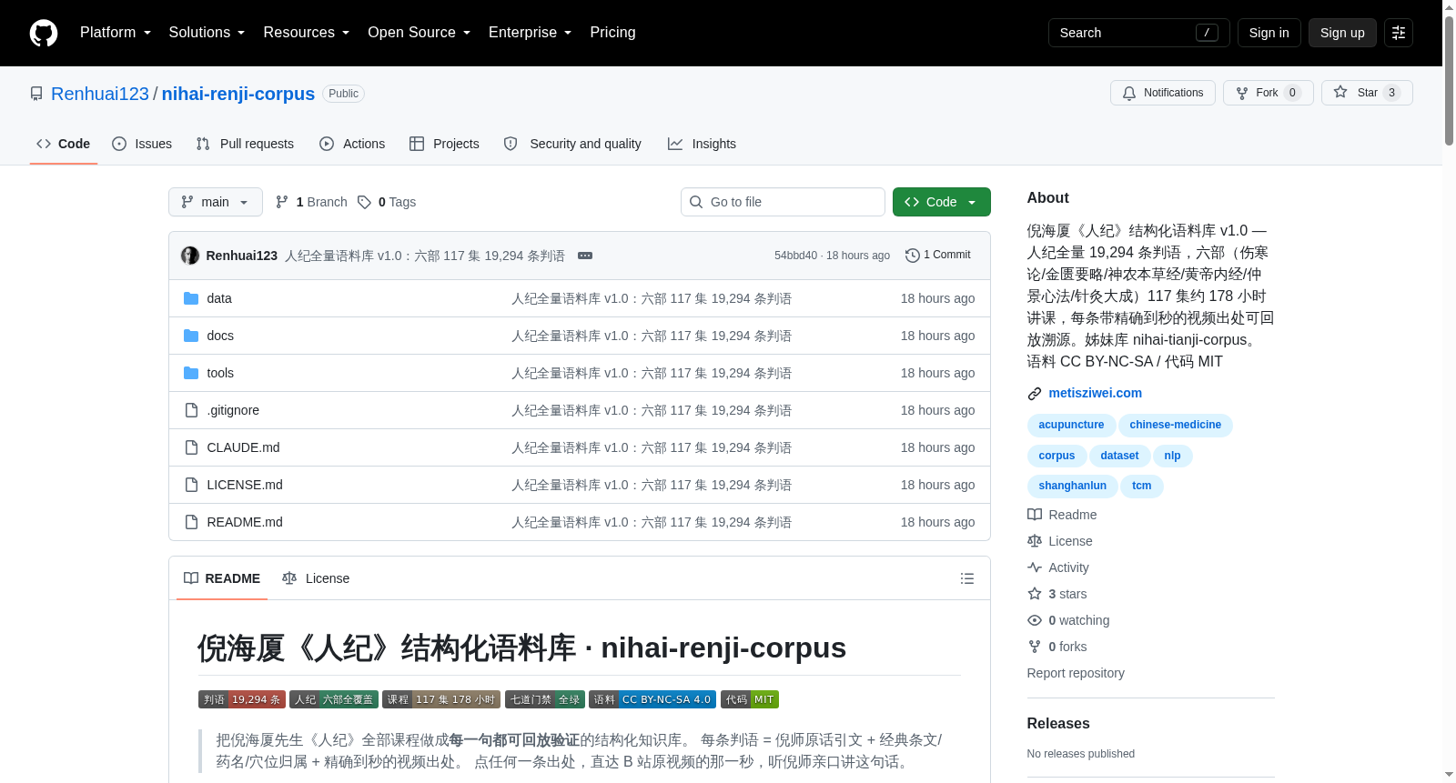Click the repository icon before Renhuai123
Viewport: 1456px width, 783px height.
coord(36,94)
